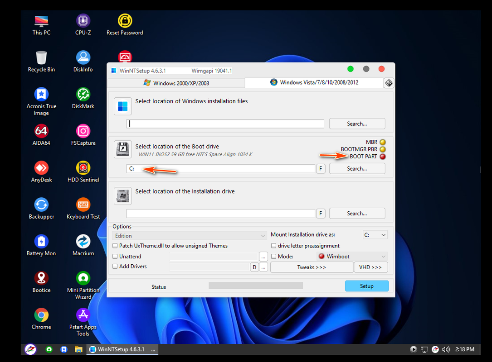Screen dimensions: 492x362
Task: Click Search for the Installation drive
Action: tap(357, 213)
